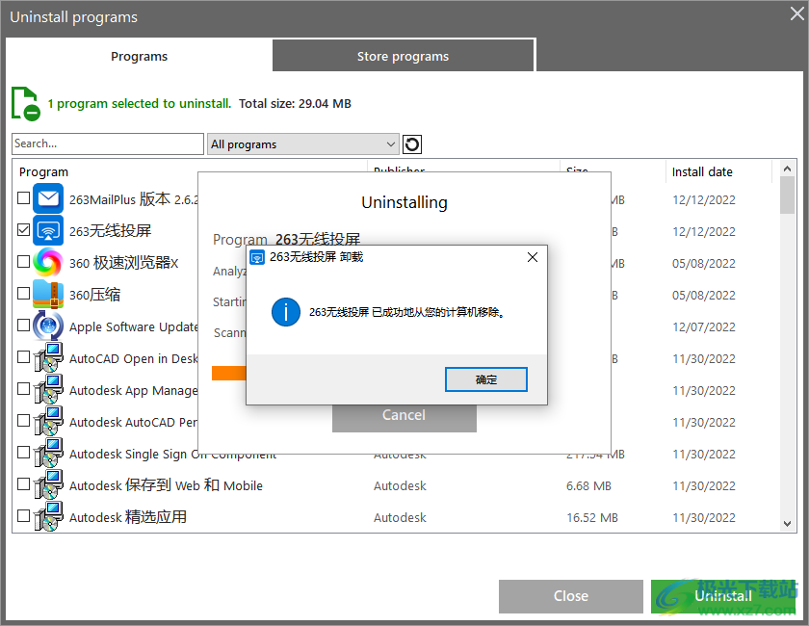
Task: Uncheck the 263无线投屏 checkbox
Action: point(23,229)
